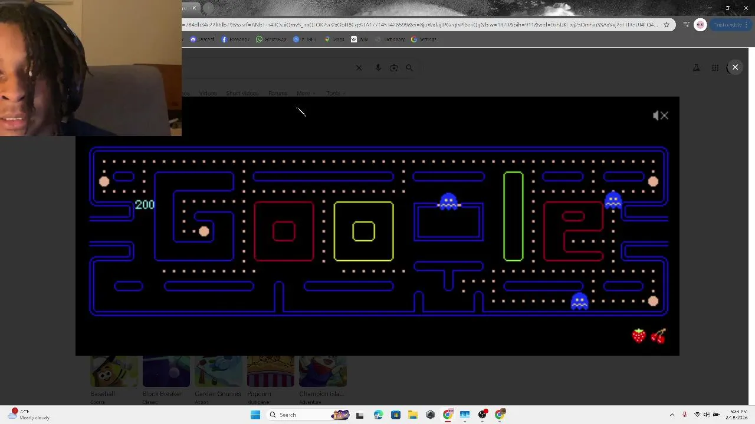The height and width of the screenshot is (424, 755).
Task: Launch Microsoft Edge from the taskbar
Action: pyautogui.click(x=378, y=415)
